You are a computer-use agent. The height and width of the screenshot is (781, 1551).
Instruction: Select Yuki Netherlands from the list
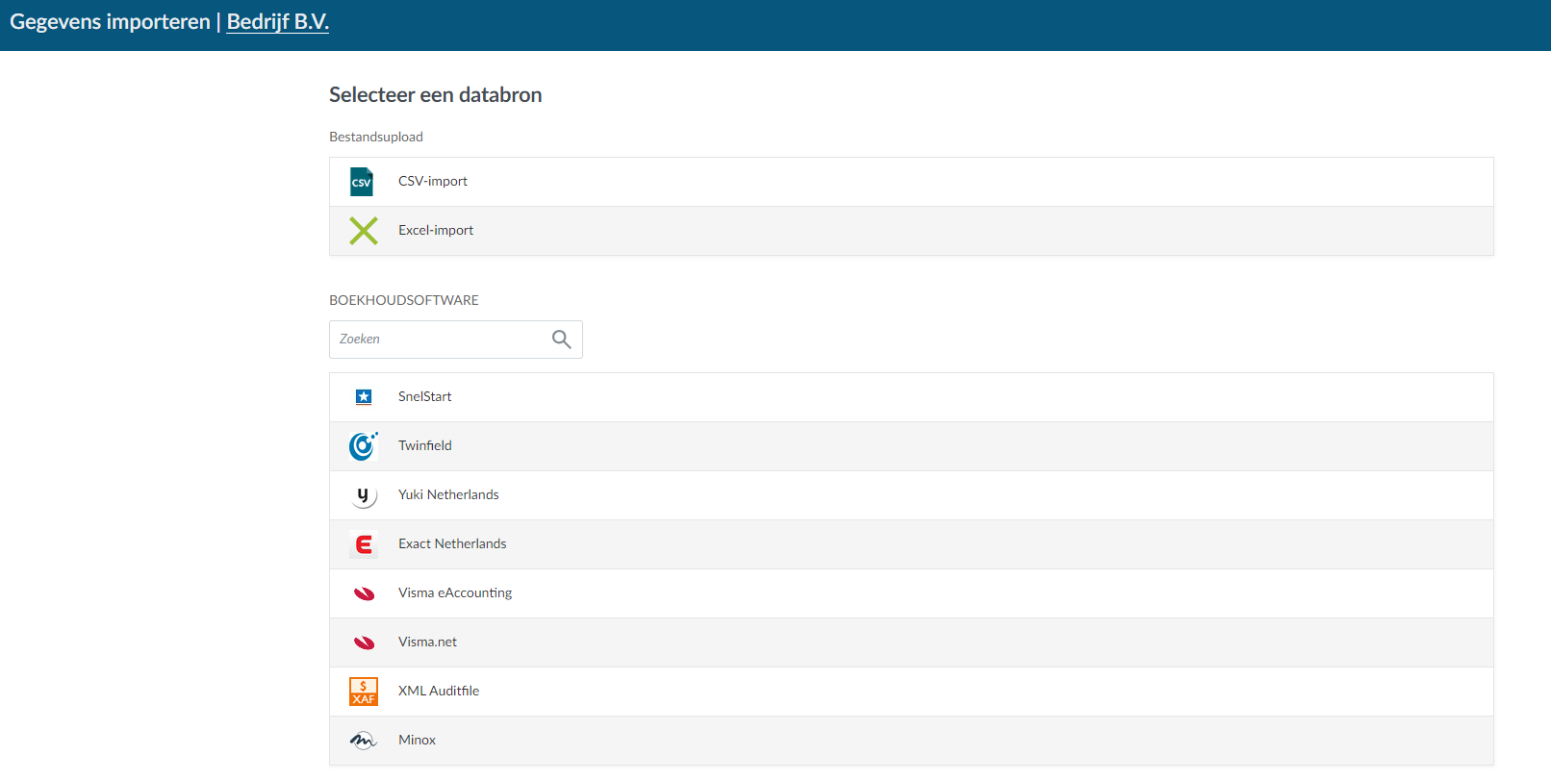pyautogui.click(x=911, y=495)
